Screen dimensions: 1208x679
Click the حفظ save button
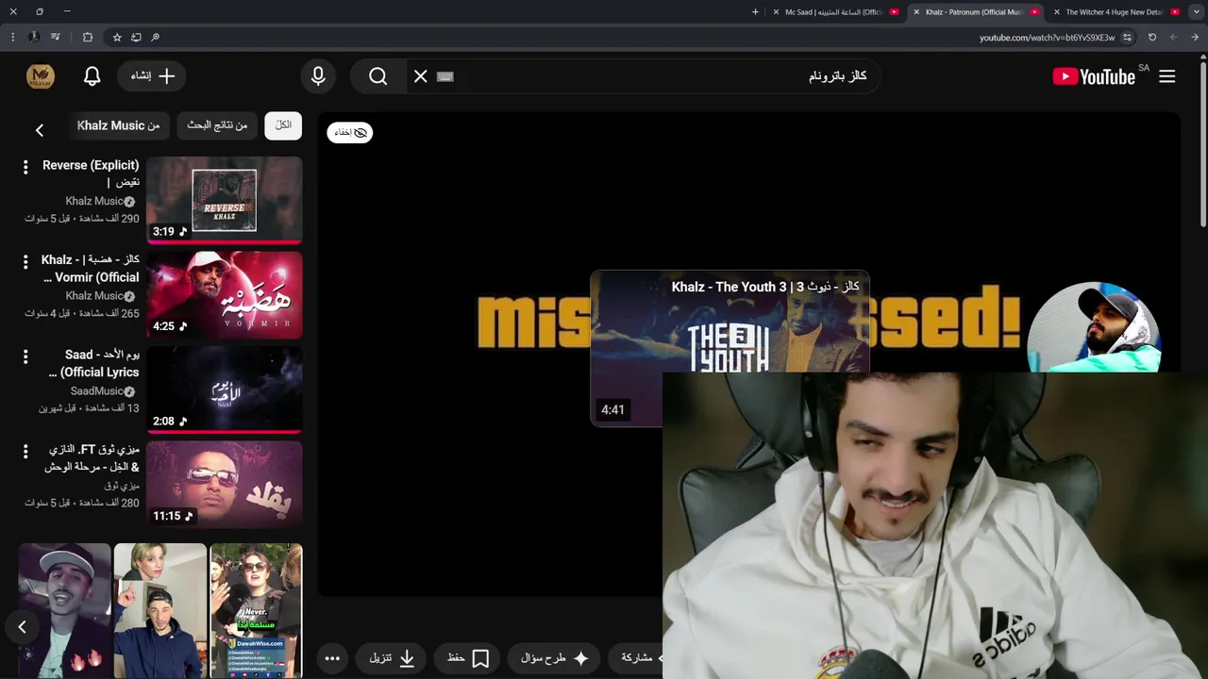point(468,658)
